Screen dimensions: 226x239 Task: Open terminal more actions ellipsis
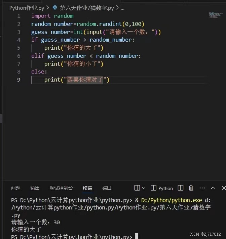tap(202, 188)
